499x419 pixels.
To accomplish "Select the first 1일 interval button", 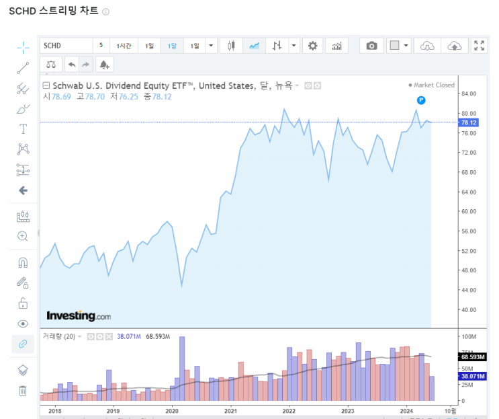I will click(149, 46).
